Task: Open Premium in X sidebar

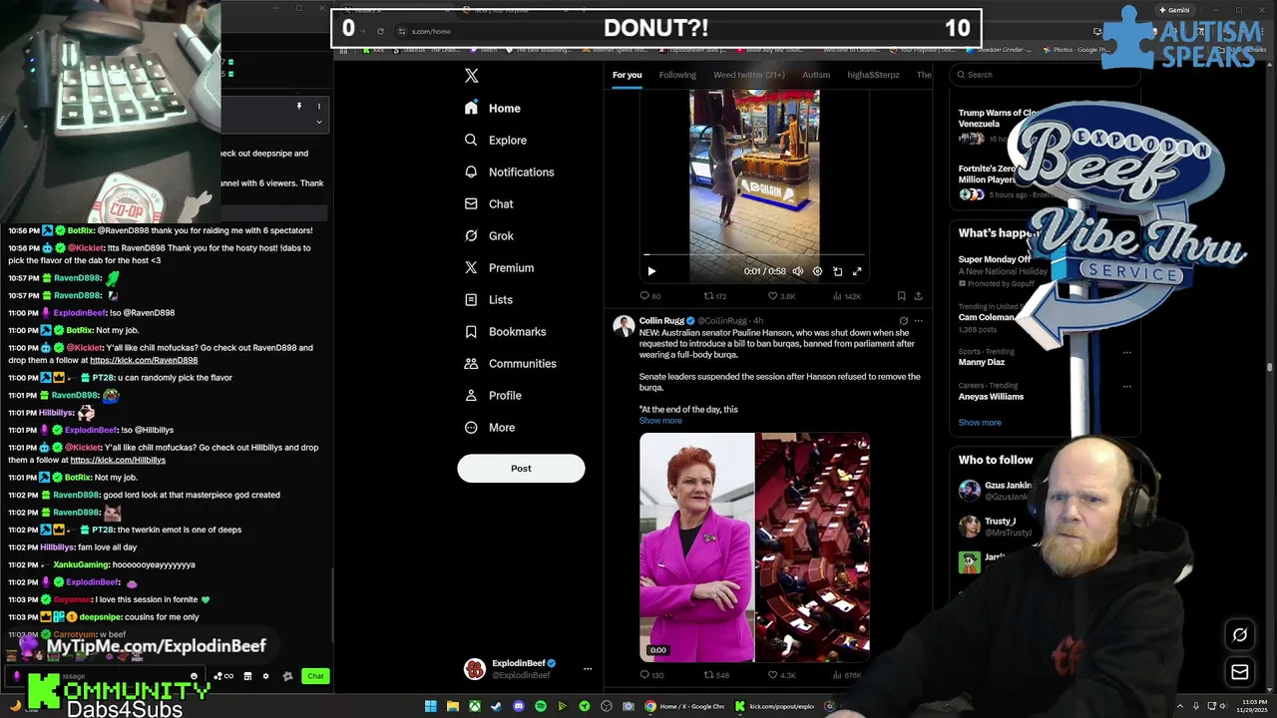Action: (499, 267)
